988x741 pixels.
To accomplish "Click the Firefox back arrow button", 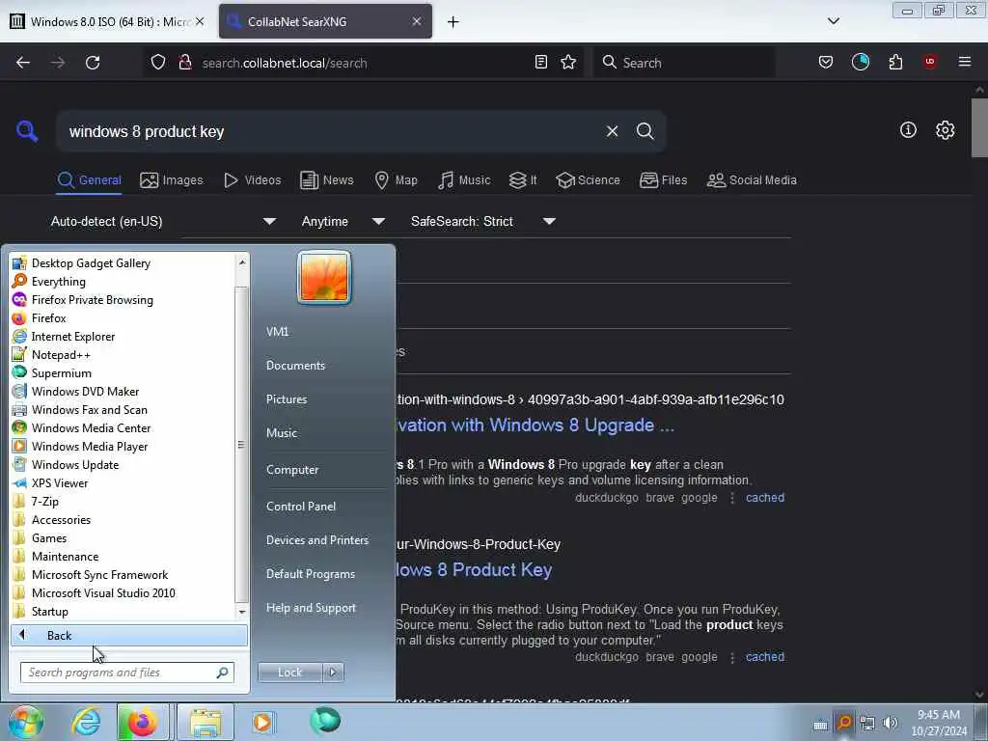I will coord(23,63).
